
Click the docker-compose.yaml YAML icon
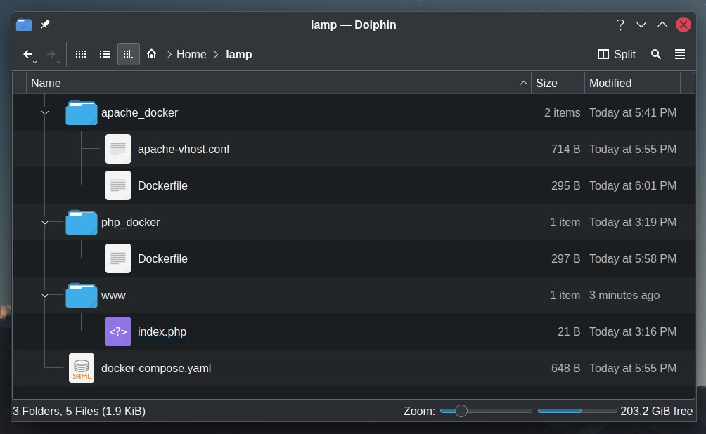pos(82,368)
